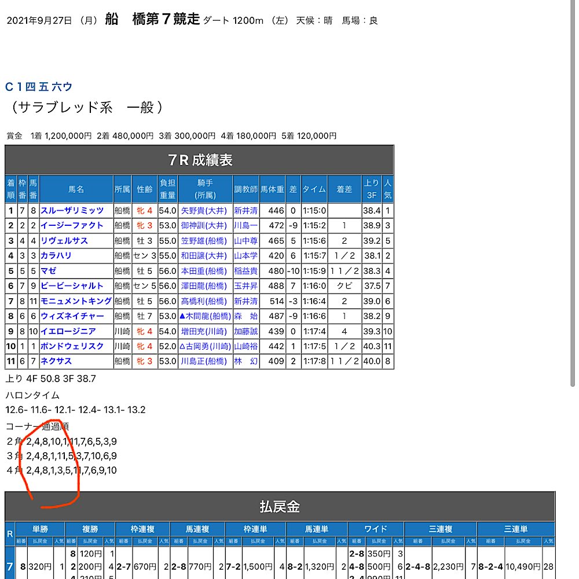
Task: Open horse link スルーザリミッツ
Action: pyautogui.click(x=72, y=211)
